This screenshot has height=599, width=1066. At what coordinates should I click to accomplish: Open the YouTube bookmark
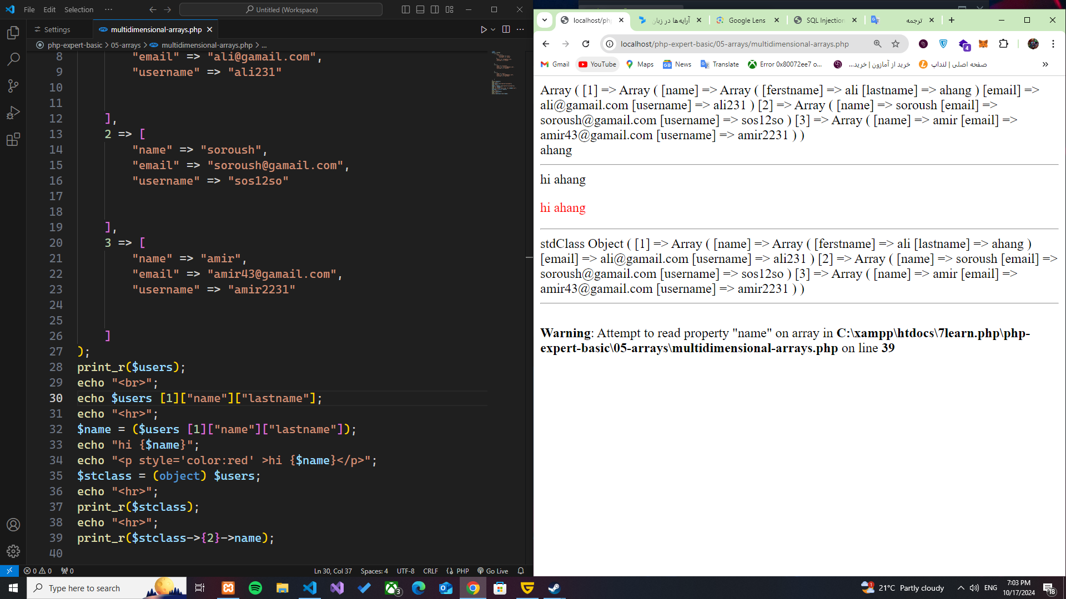point(597,64)
